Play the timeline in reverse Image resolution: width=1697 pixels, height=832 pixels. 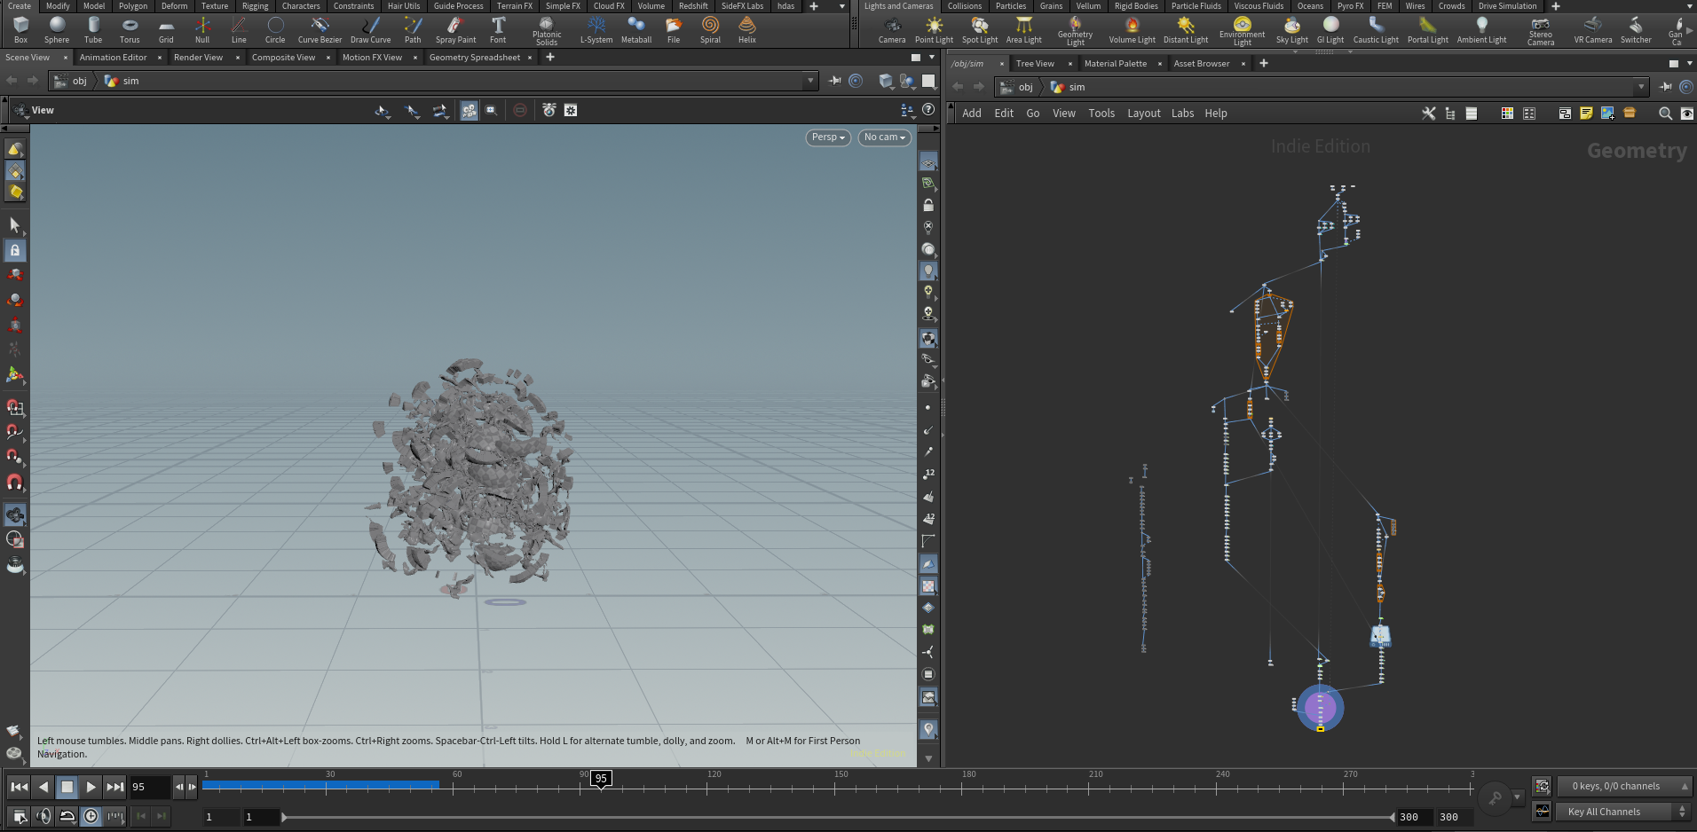(x=43, y=787)
